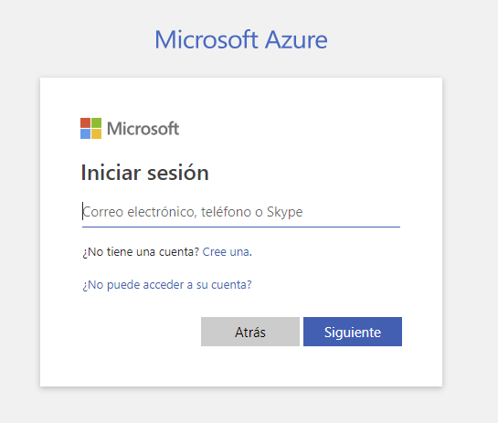The width and height of the screenshot is (498, 423).
Task: Click the Iniciar sesión heading
Action: [x=144, y=173]
